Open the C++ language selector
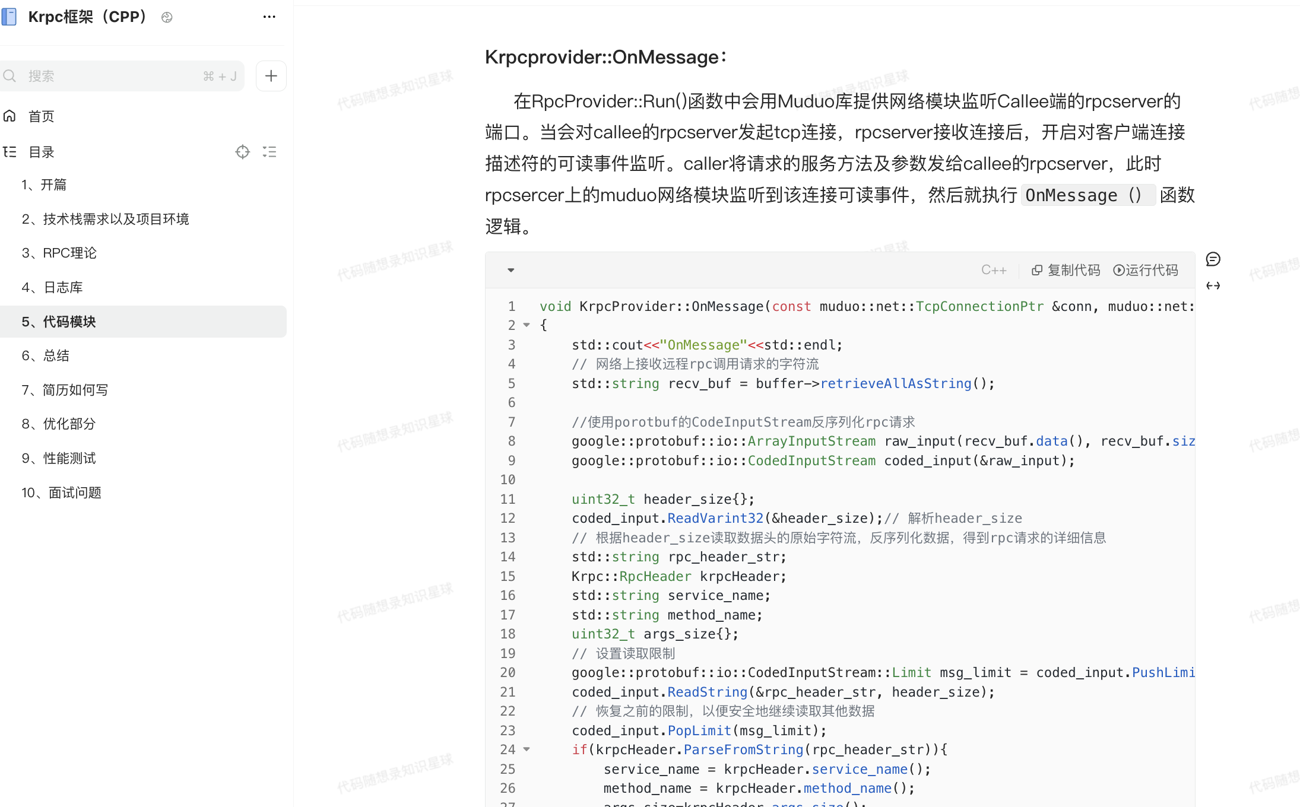Viewport: 1300px width, 807px height. [993, 270]
